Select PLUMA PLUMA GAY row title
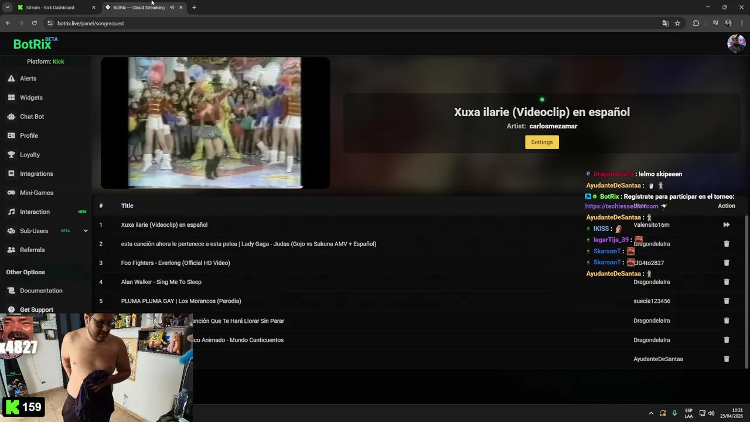Screen dimensions: 750x422 [181, 301]
